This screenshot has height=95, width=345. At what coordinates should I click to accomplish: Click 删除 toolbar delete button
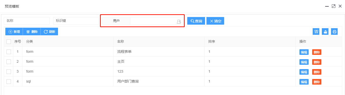32,32
